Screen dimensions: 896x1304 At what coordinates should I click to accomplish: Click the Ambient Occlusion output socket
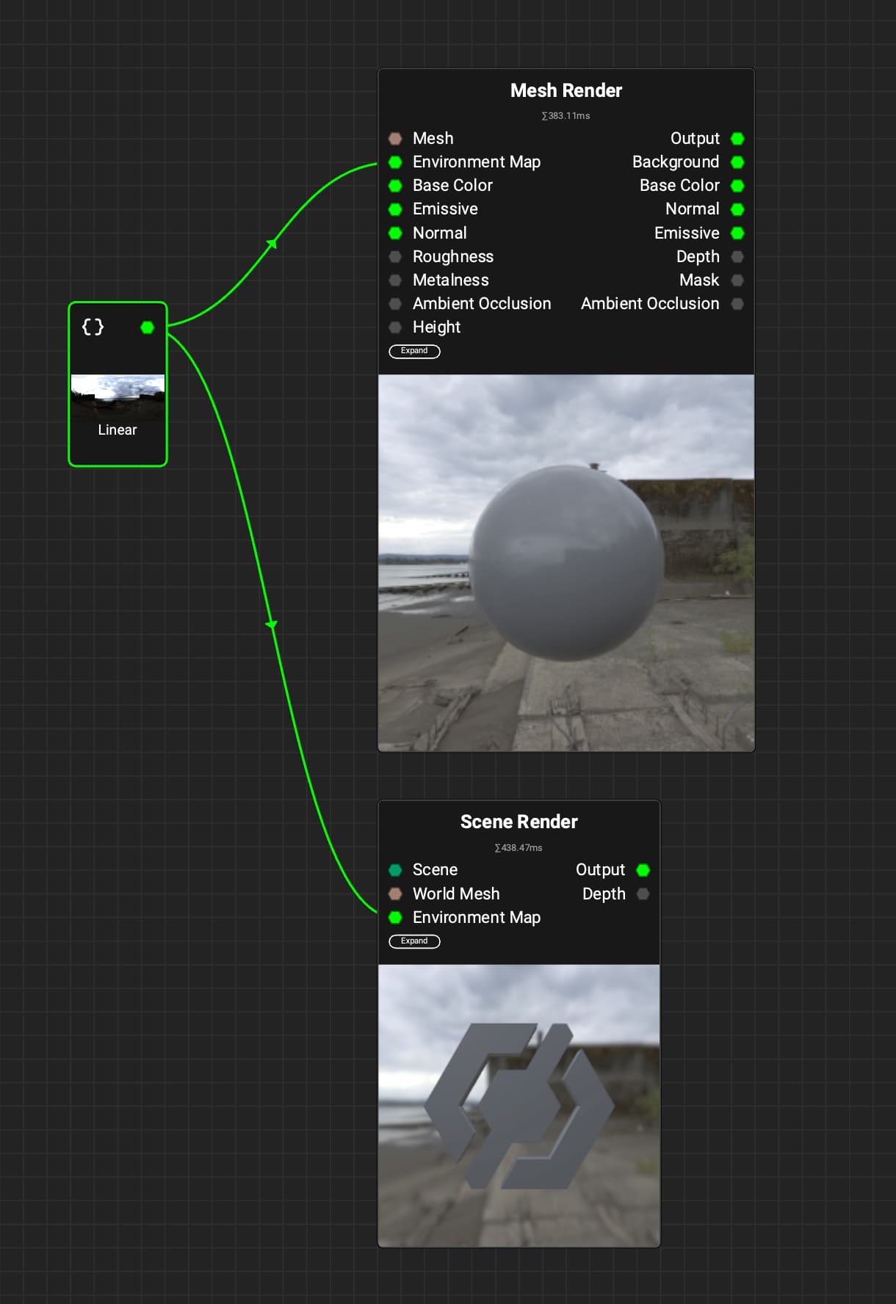pyautogui.click(x=737, y=304)
